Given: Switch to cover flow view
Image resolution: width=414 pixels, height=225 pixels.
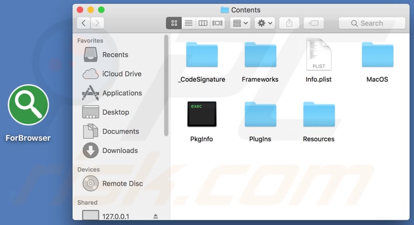Looking at the screenshot, I should [217, 23].
